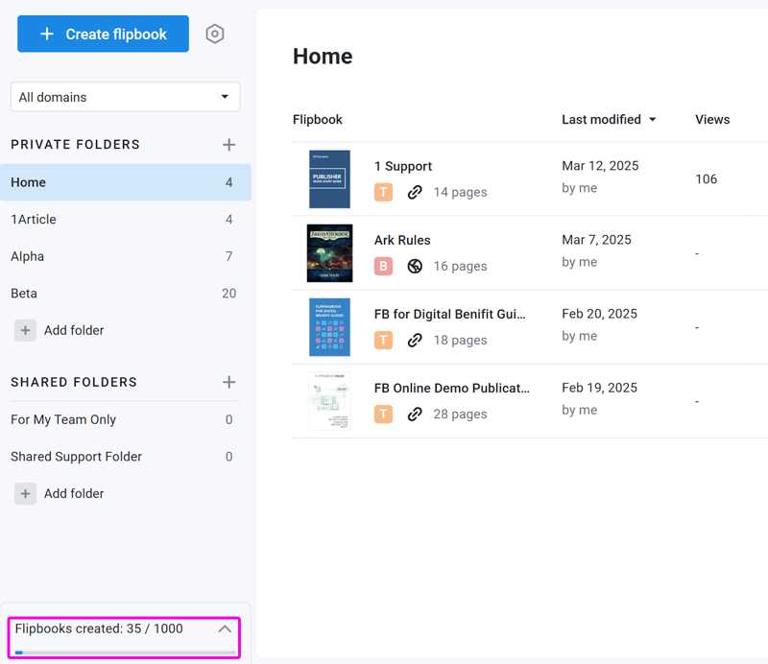Click the Views column header
The width and height of the screenshot is (768, 664).
tap(712, 120)
